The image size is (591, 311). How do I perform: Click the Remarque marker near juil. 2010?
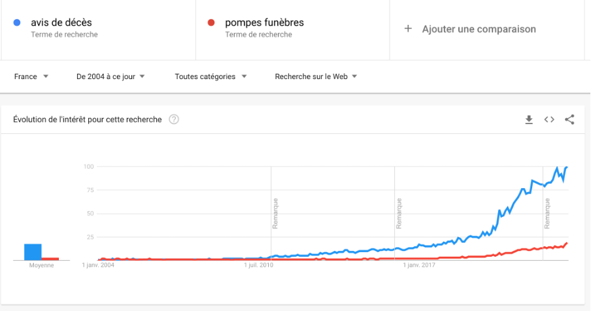275,214
